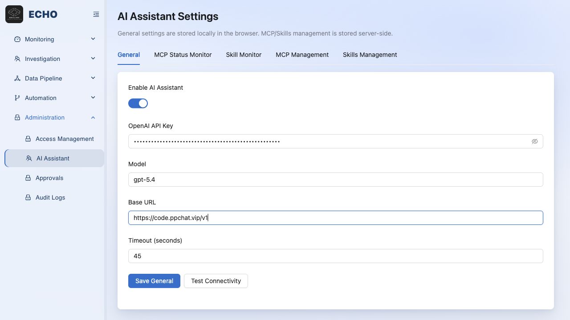Expand the Automation menu chevron
The height and width of the screenshot is (320, 570).
(x=93, y=98)
